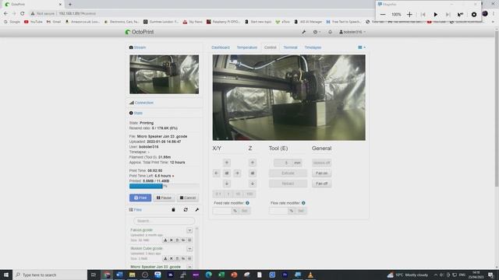The image size is (499, 280).
Task: Load Illusion Cube.gcode using folder icon
Action: (x=183, y=259)
